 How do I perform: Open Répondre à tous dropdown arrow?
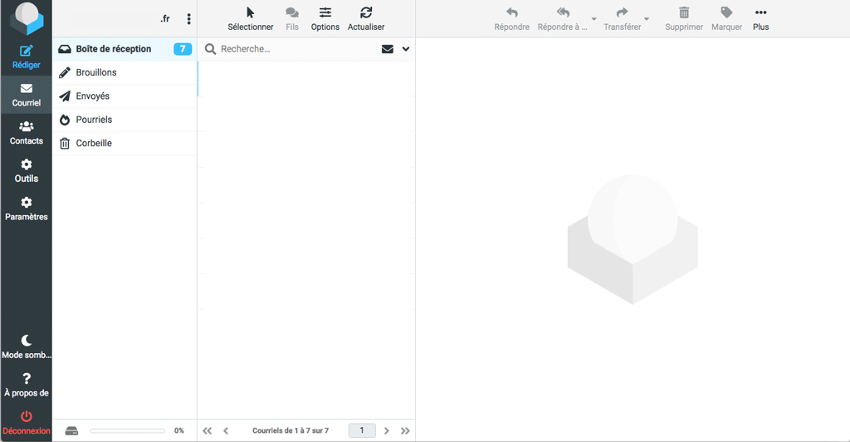pyautogui.click(x=594, y=19)
